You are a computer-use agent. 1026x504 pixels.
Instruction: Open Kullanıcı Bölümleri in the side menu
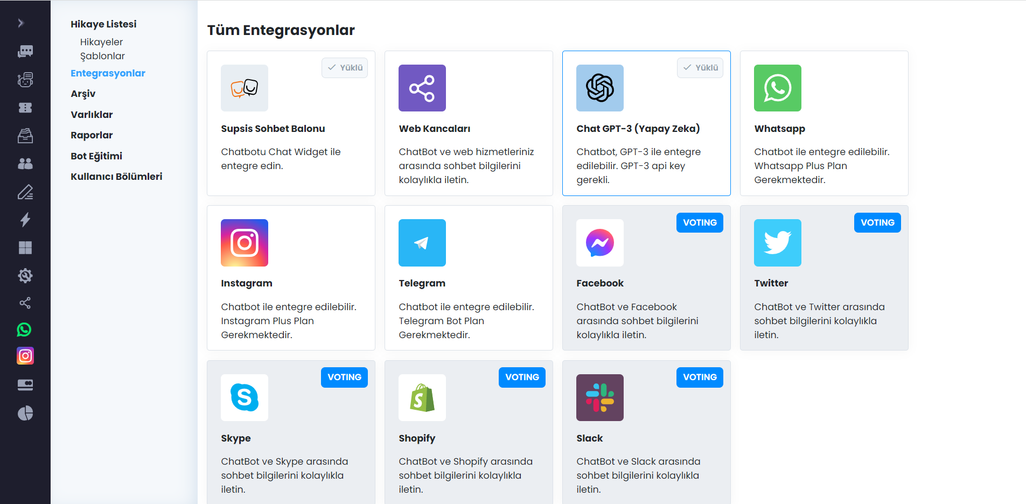[116, 177]
